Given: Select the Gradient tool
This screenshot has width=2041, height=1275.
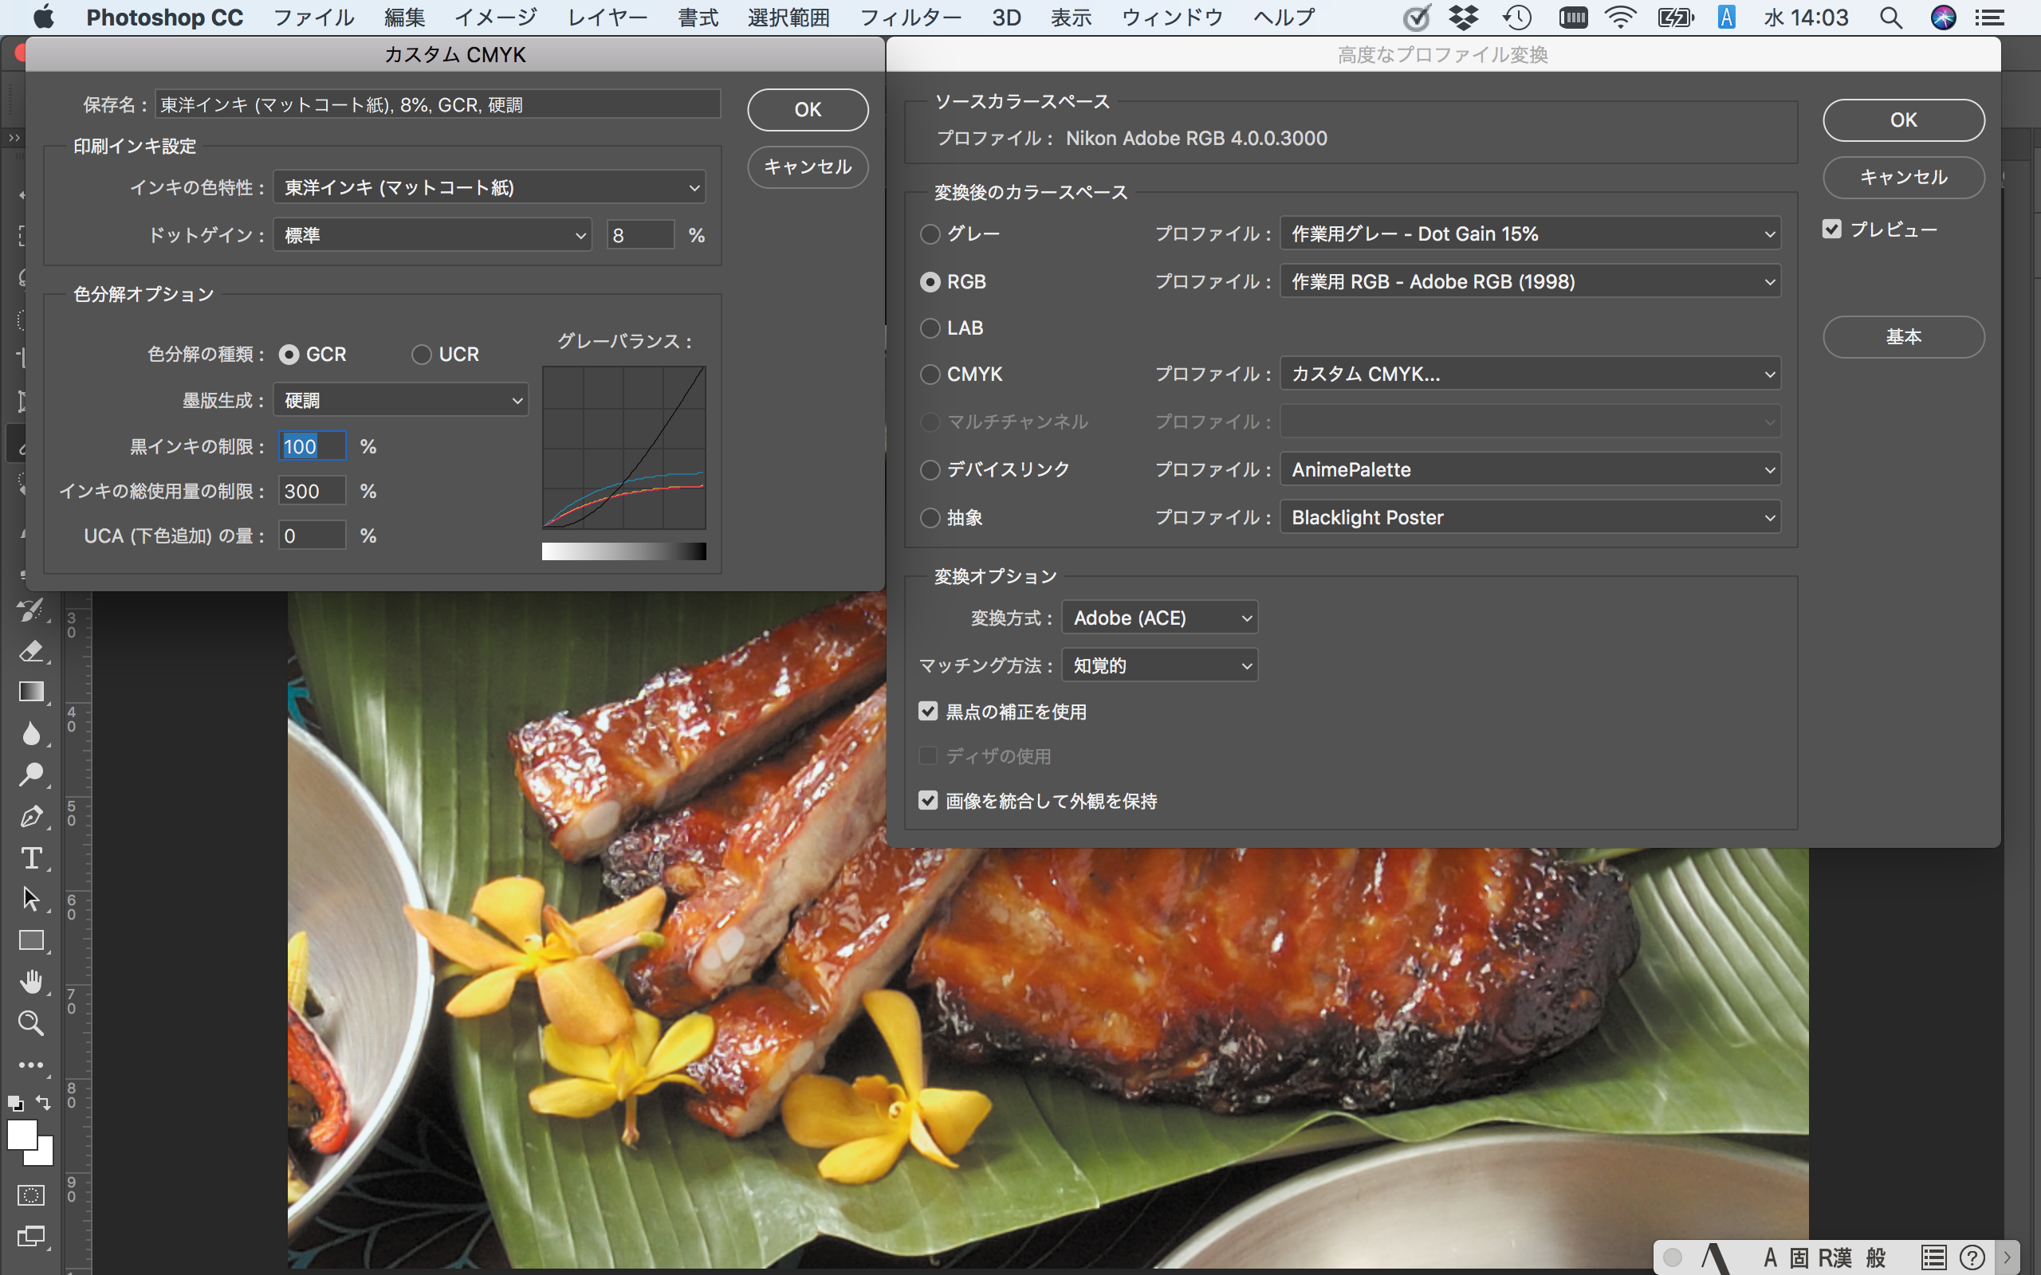Looking at the screenshot, I should [31, 692].
